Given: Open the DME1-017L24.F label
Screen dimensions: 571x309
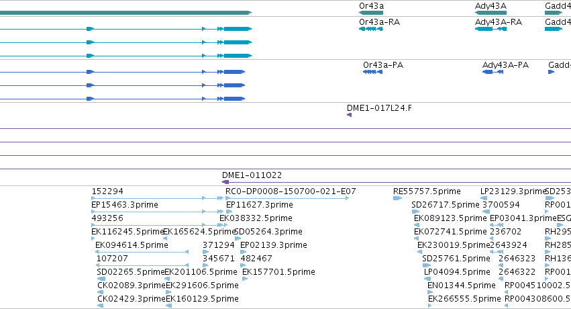Looking at the screenshot, I should coord(379,108).
